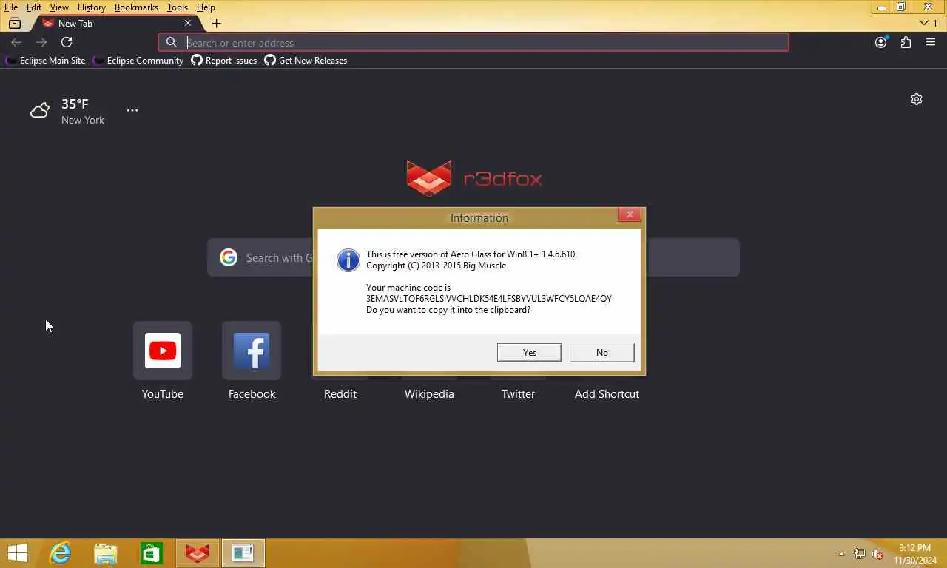The width and height of the screenshot is (947, 568).
Task: Focus the Search or enter address bar
Action: click(x=473, y=43)
